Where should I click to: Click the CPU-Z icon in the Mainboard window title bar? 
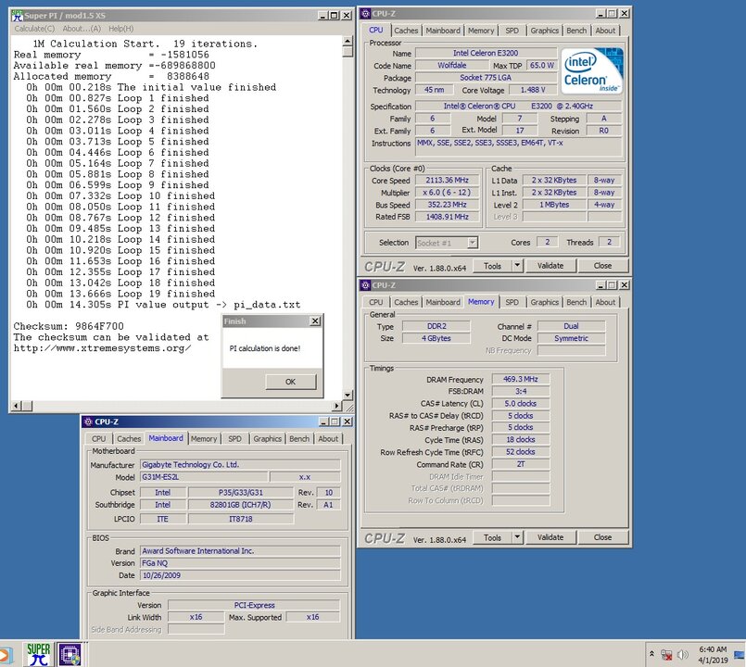(88, 422)
